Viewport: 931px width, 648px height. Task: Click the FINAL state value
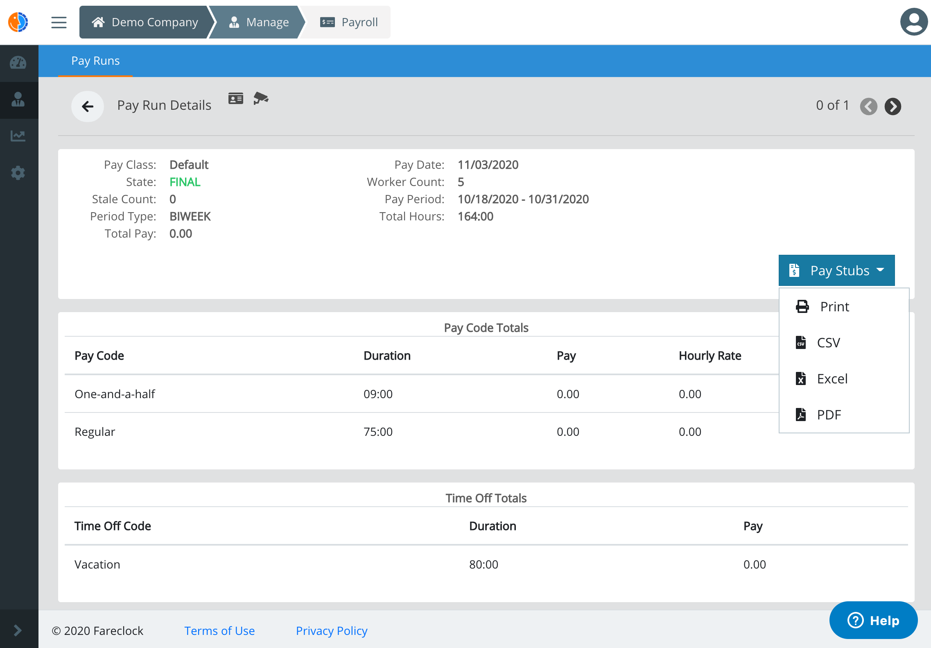click(185, 182)
